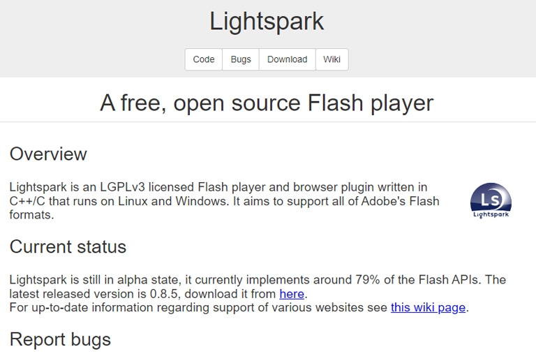Select the Current status heading
The height and width of the screenshot is (363, 536).
tap(68, 246)
